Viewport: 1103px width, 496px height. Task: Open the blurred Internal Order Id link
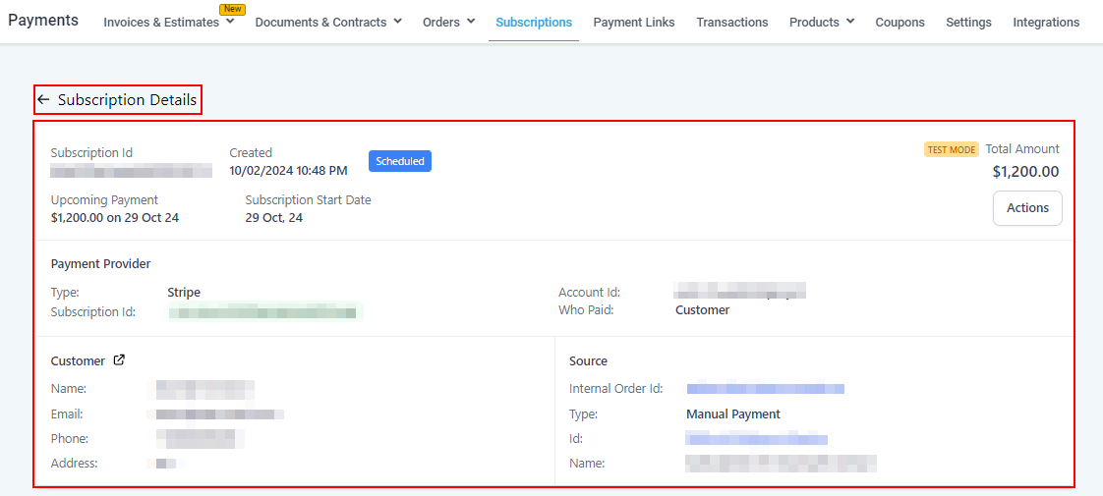[765, 389]
